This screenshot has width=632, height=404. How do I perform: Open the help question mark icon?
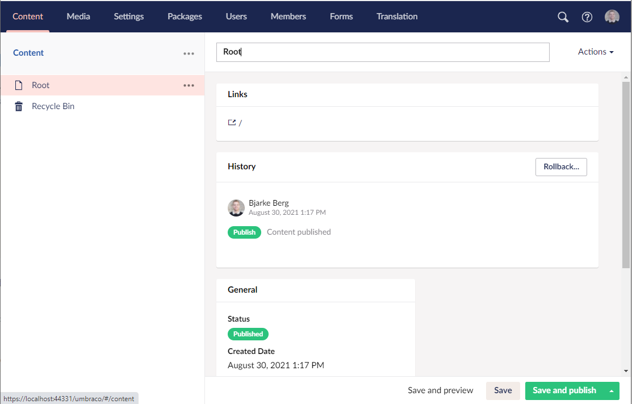coord(587,17)
